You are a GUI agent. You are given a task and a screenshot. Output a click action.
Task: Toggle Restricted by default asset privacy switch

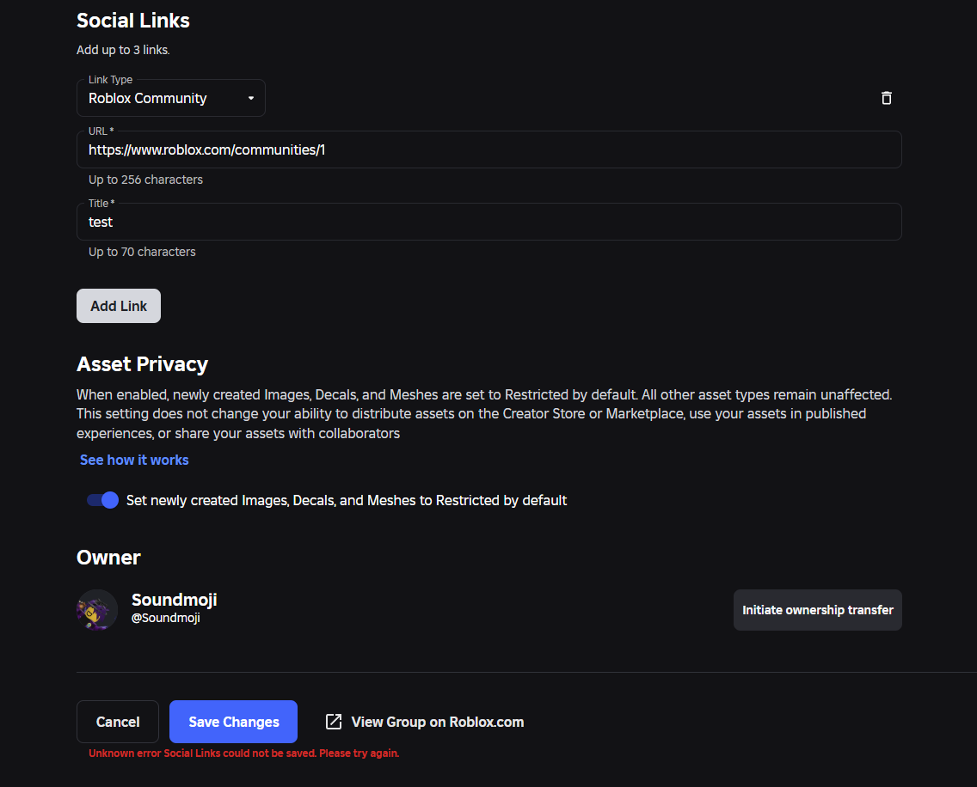click(x=103, y=500)
